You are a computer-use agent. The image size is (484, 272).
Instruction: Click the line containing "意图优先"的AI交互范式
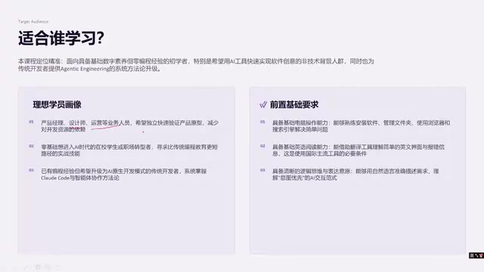click(304, 178)
